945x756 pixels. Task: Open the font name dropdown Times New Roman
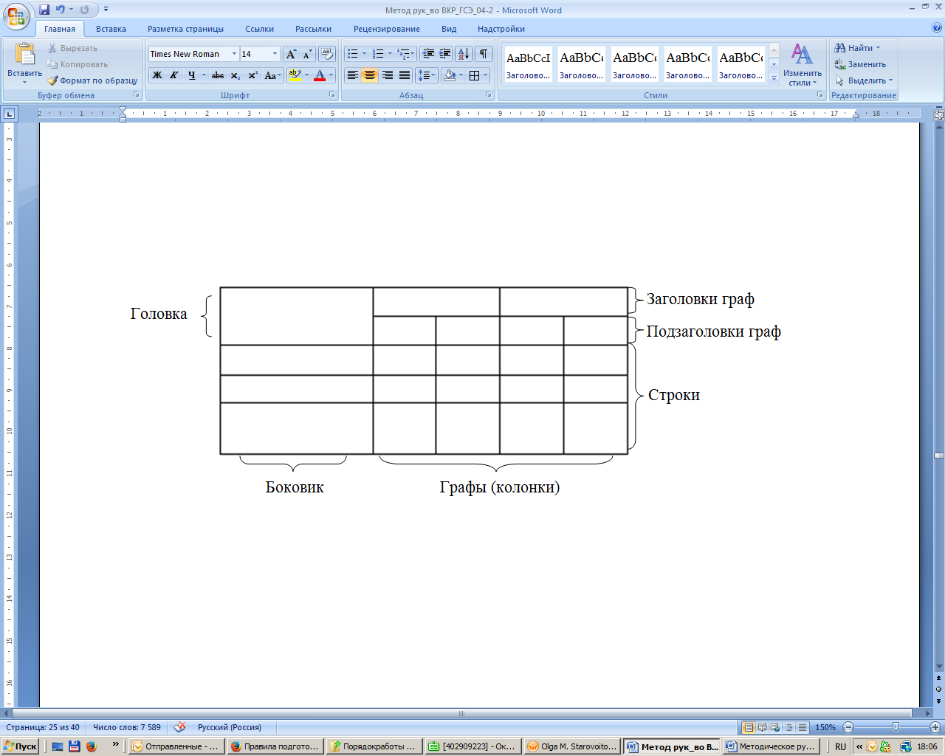point(234,54)
